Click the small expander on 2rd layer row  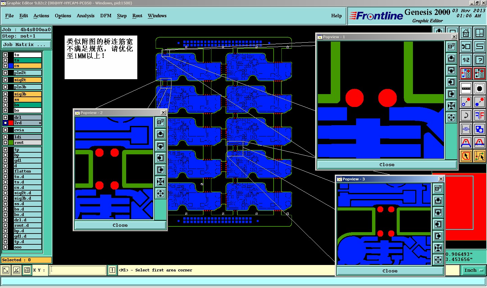click(x=40, y=123)
